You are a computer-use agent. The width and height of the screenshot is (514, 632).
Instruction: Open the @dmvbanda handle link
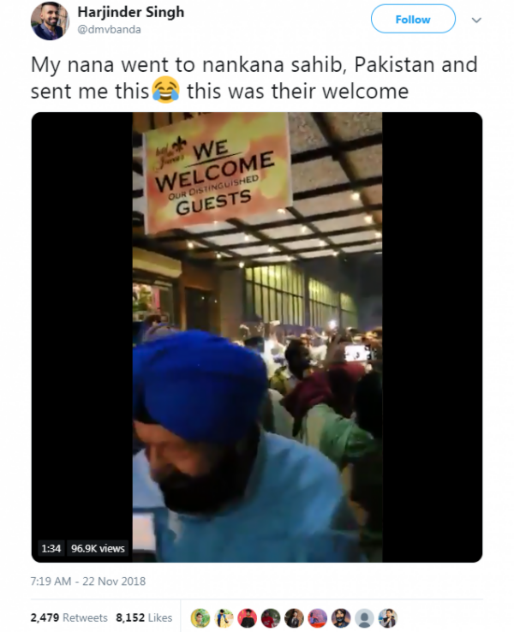pos(109,29)
